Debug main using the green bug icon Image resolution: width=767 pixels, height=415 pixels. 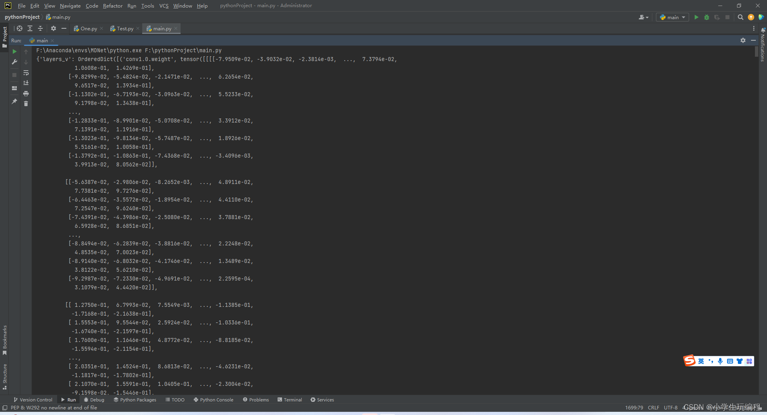click(x=707, y=17)
